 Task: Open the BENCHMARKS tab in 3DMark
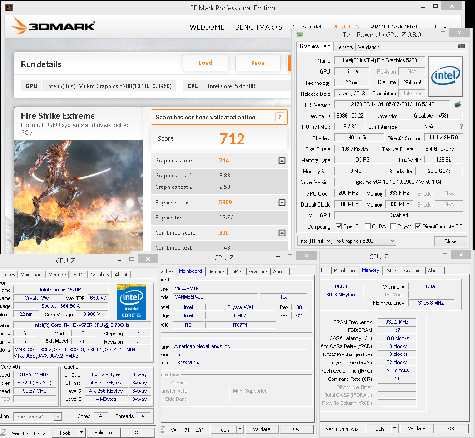pos(258,27)
